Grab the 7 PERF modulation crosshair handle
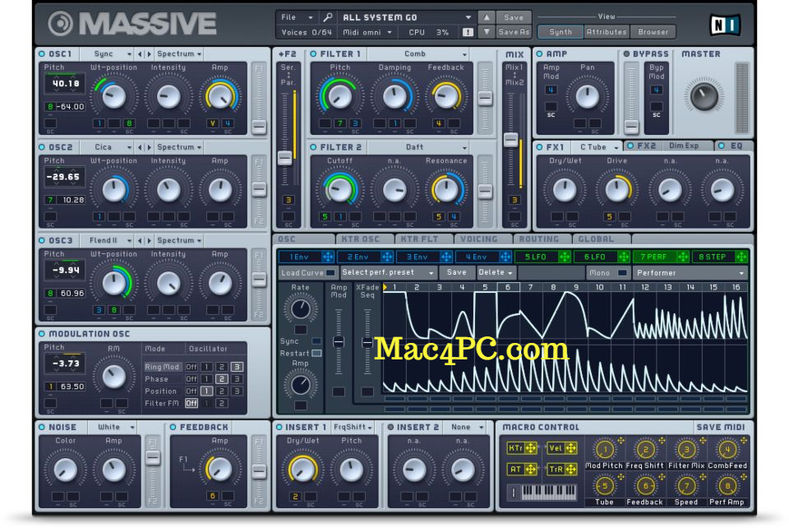The height and width of the screenshot is (528, 789). point(683,257)
